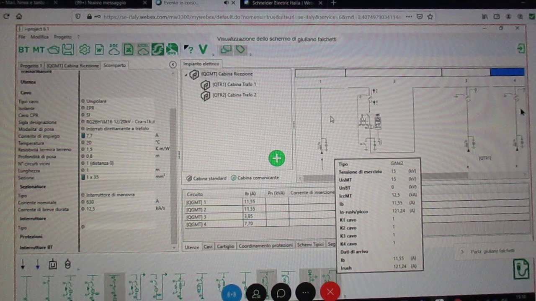Click the overlapping windows toolbar icon
This screenshot has height=301, width=536.
pyautogui.click(x=226, y=50)
